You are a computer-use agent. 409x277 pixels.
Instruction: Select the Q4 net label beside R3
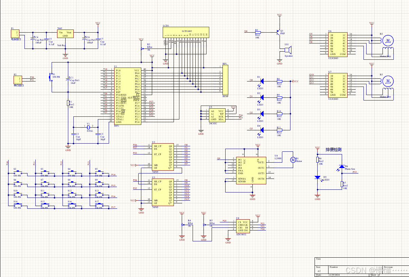(x=246, y=31)
